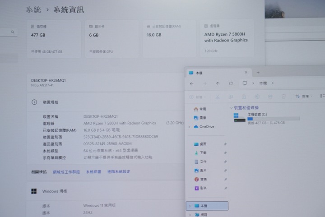Open local disk (C:) drive
Viewport: 325px width, 217px height.
pyautogui.click(x=267, y=119)
